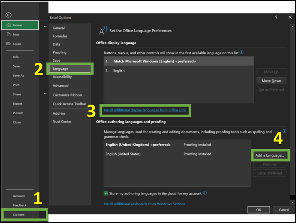Click the Move Up button
This screenshot has width=296, height=223.
click(x=271, y=72)
